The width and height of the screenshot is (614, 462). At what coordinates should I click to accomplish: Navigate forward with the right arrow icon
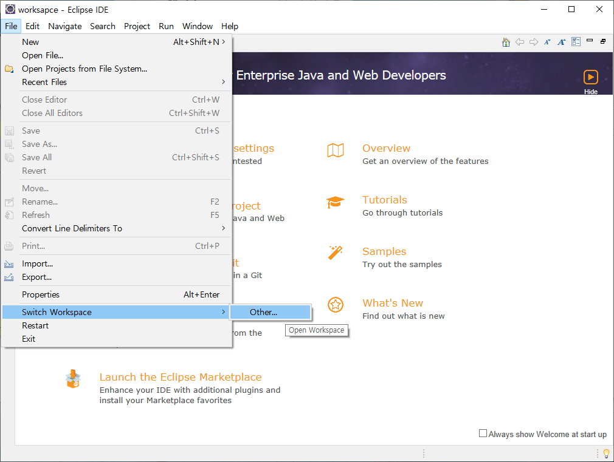(533, 42)
